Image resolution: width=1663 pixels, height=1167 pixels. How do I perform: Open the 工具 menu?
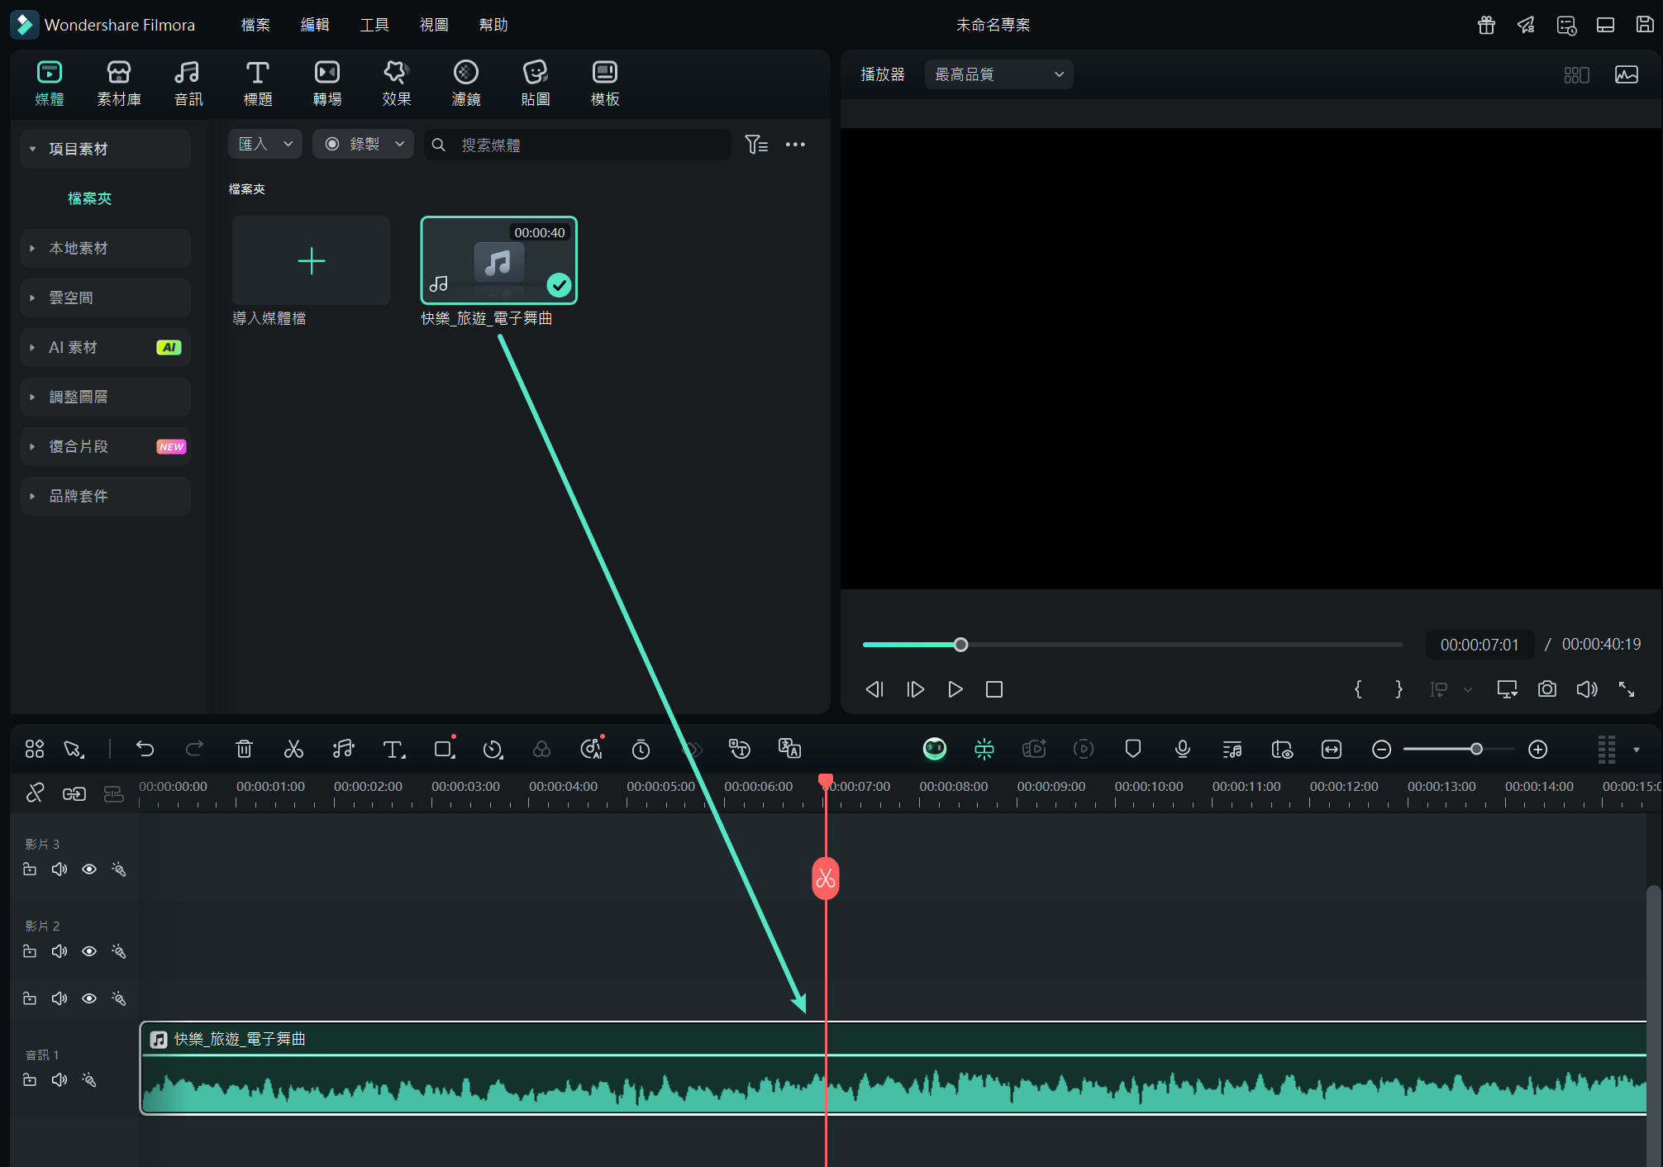coord(374,25)
